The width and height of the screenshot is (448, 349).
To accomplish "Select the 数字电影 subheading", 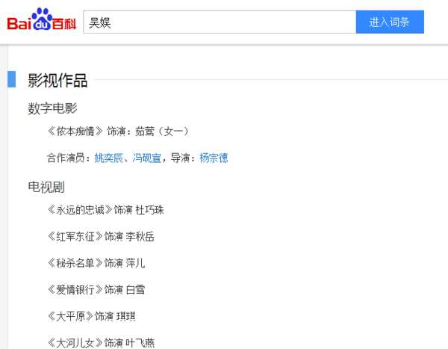I will click(52, 108).
